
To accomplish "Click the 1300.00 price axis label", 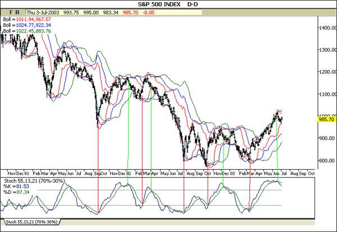I will pyautogui.click(x=328, y=50).
